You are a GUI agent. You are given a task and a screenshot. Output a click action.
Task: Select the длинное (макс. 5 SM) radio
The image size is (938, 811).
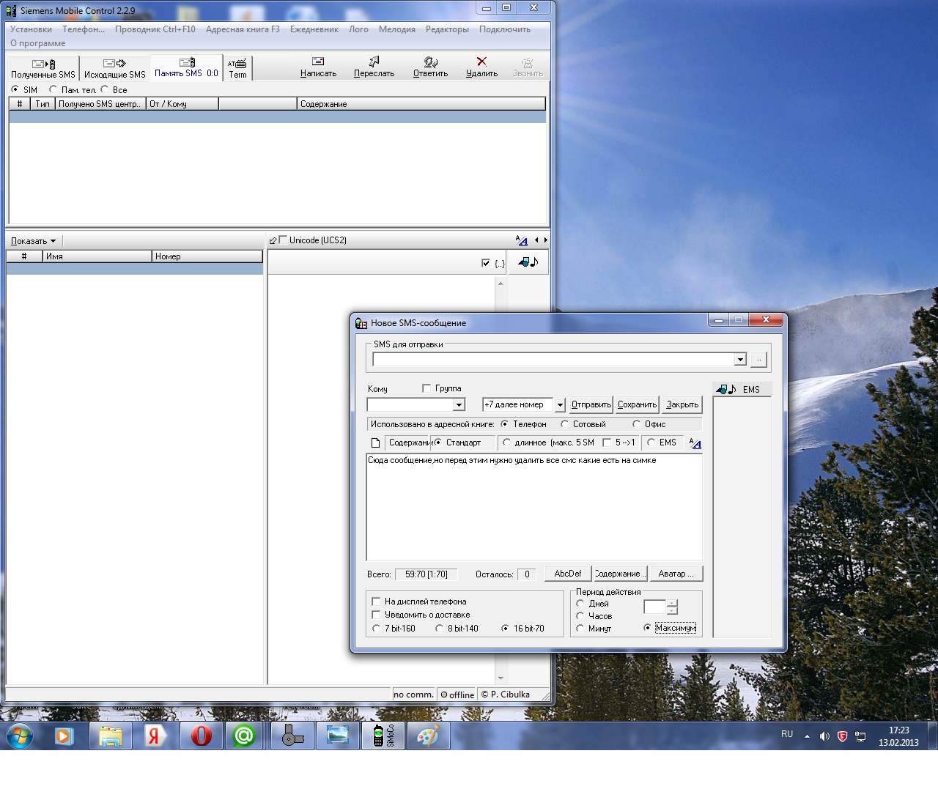coord(506,442)
